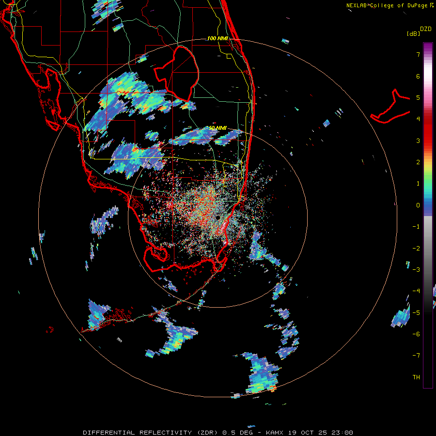436x436 pixels.
Task: Click the TH threshold label on the legend
Action: 416,377
